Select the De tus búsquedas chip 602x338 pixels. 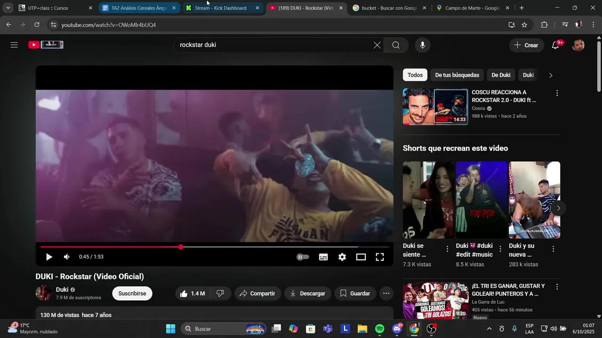click(x=457, y=75)
